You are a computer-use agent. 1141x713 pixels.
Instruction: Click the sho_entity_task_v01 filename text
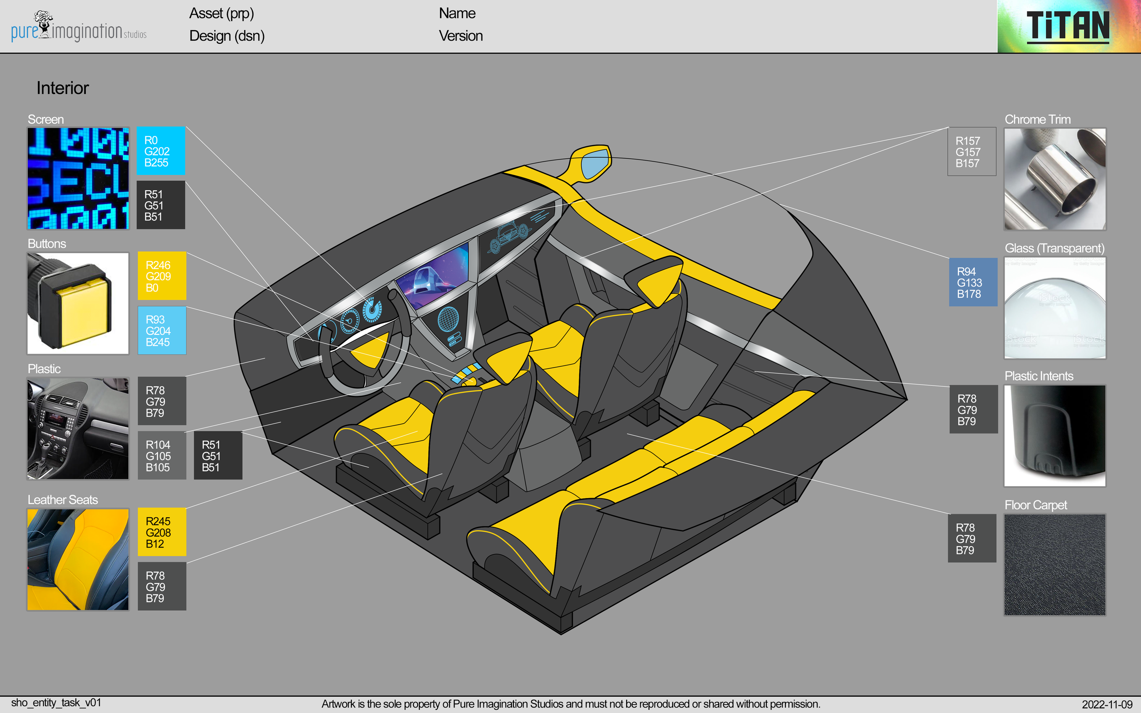point(57,702)
